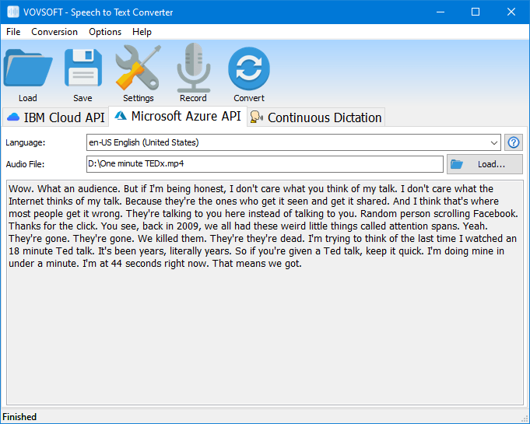Maximize the Speech to Text Converter window
530x424 pixels.
476,12
